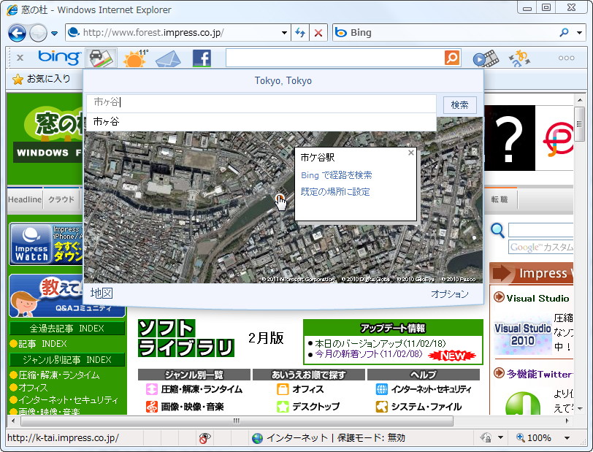
Task: Refresh the page with the reload icon
Action: pos(301,33)
